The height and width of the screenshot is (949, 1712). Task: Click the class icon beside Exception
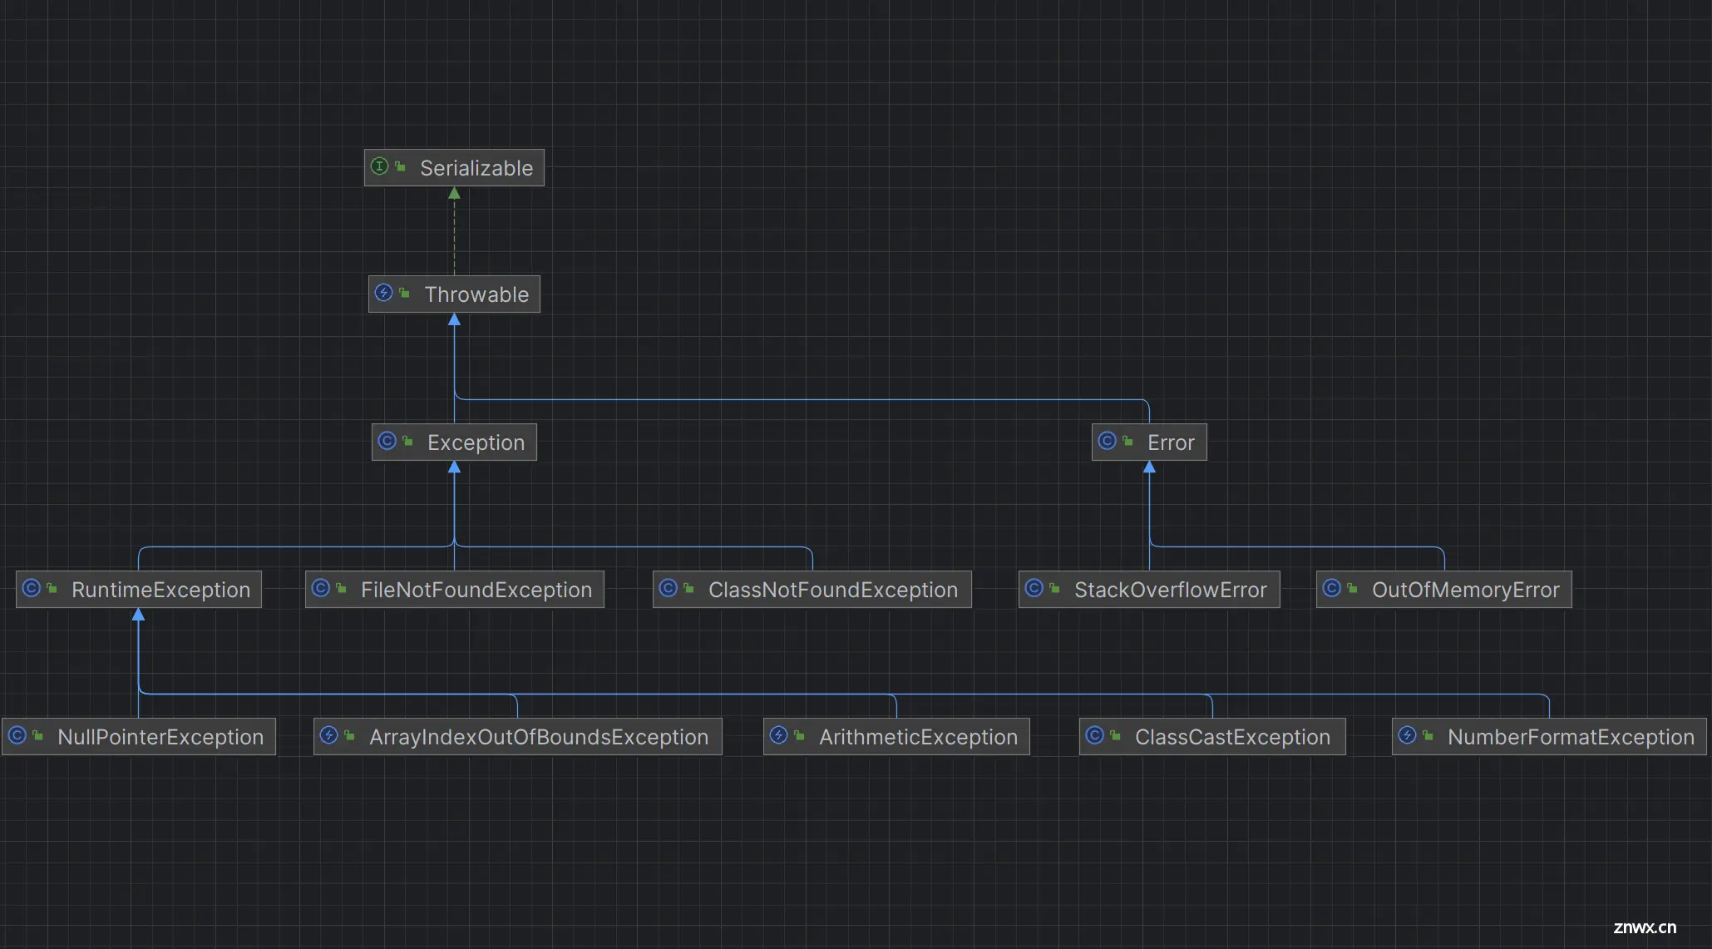pos(387,441)
